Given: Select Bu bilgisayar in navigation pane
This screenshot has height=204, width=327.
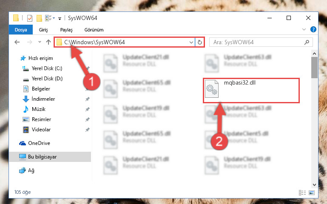Looking at the screenshot, I should [50, 157].
